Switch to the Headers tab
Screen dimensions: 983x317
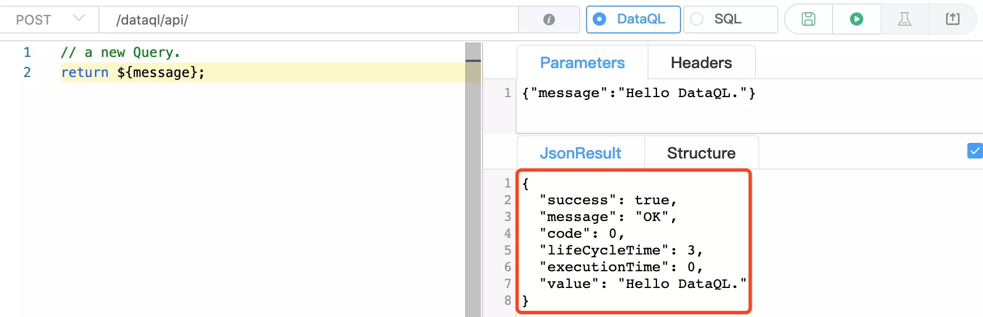pyautogui.click(x=701, y=63)
